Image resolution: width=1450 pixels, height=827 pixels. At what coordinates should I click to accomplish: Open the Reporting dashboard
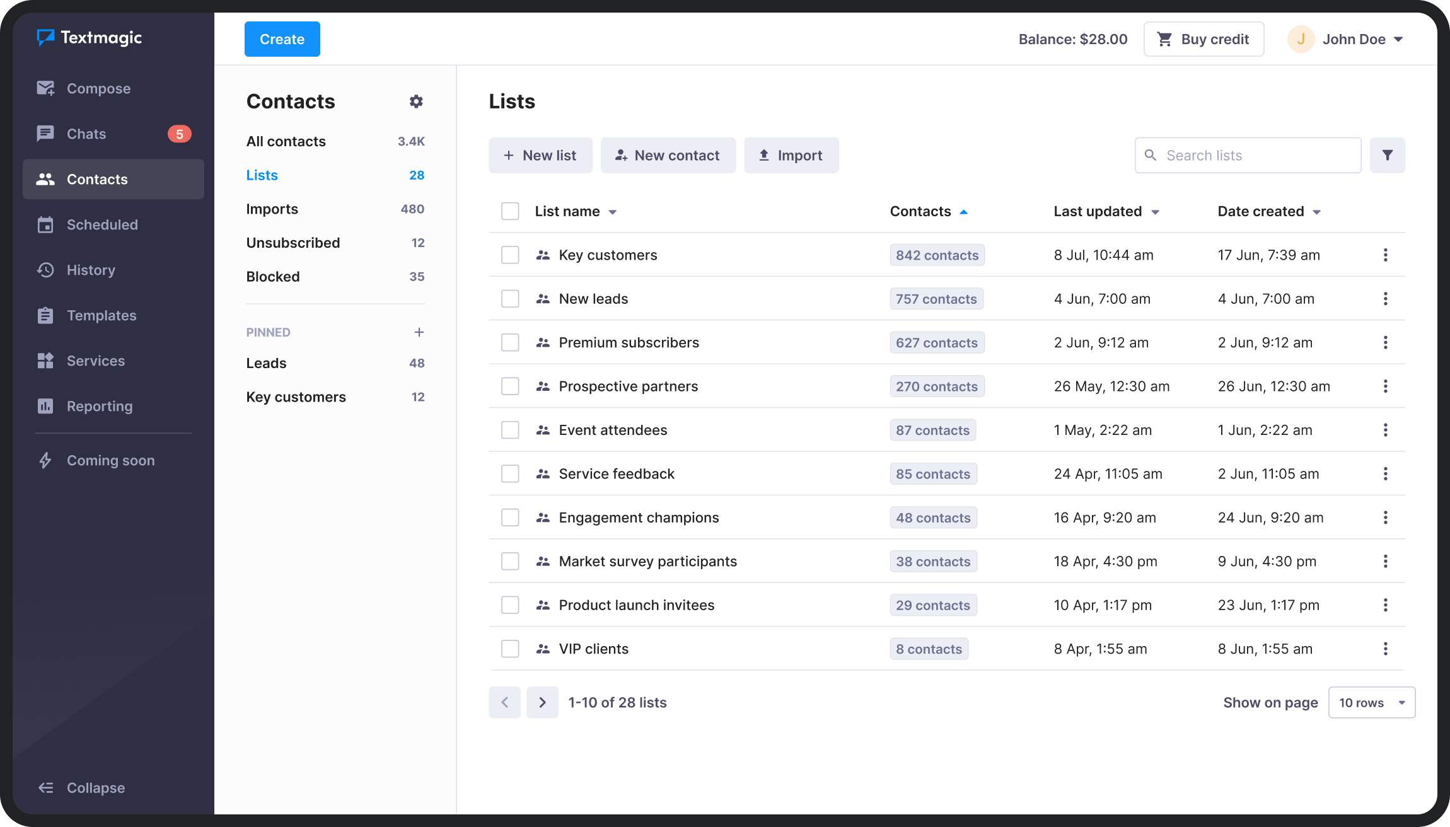click(99, 406)
